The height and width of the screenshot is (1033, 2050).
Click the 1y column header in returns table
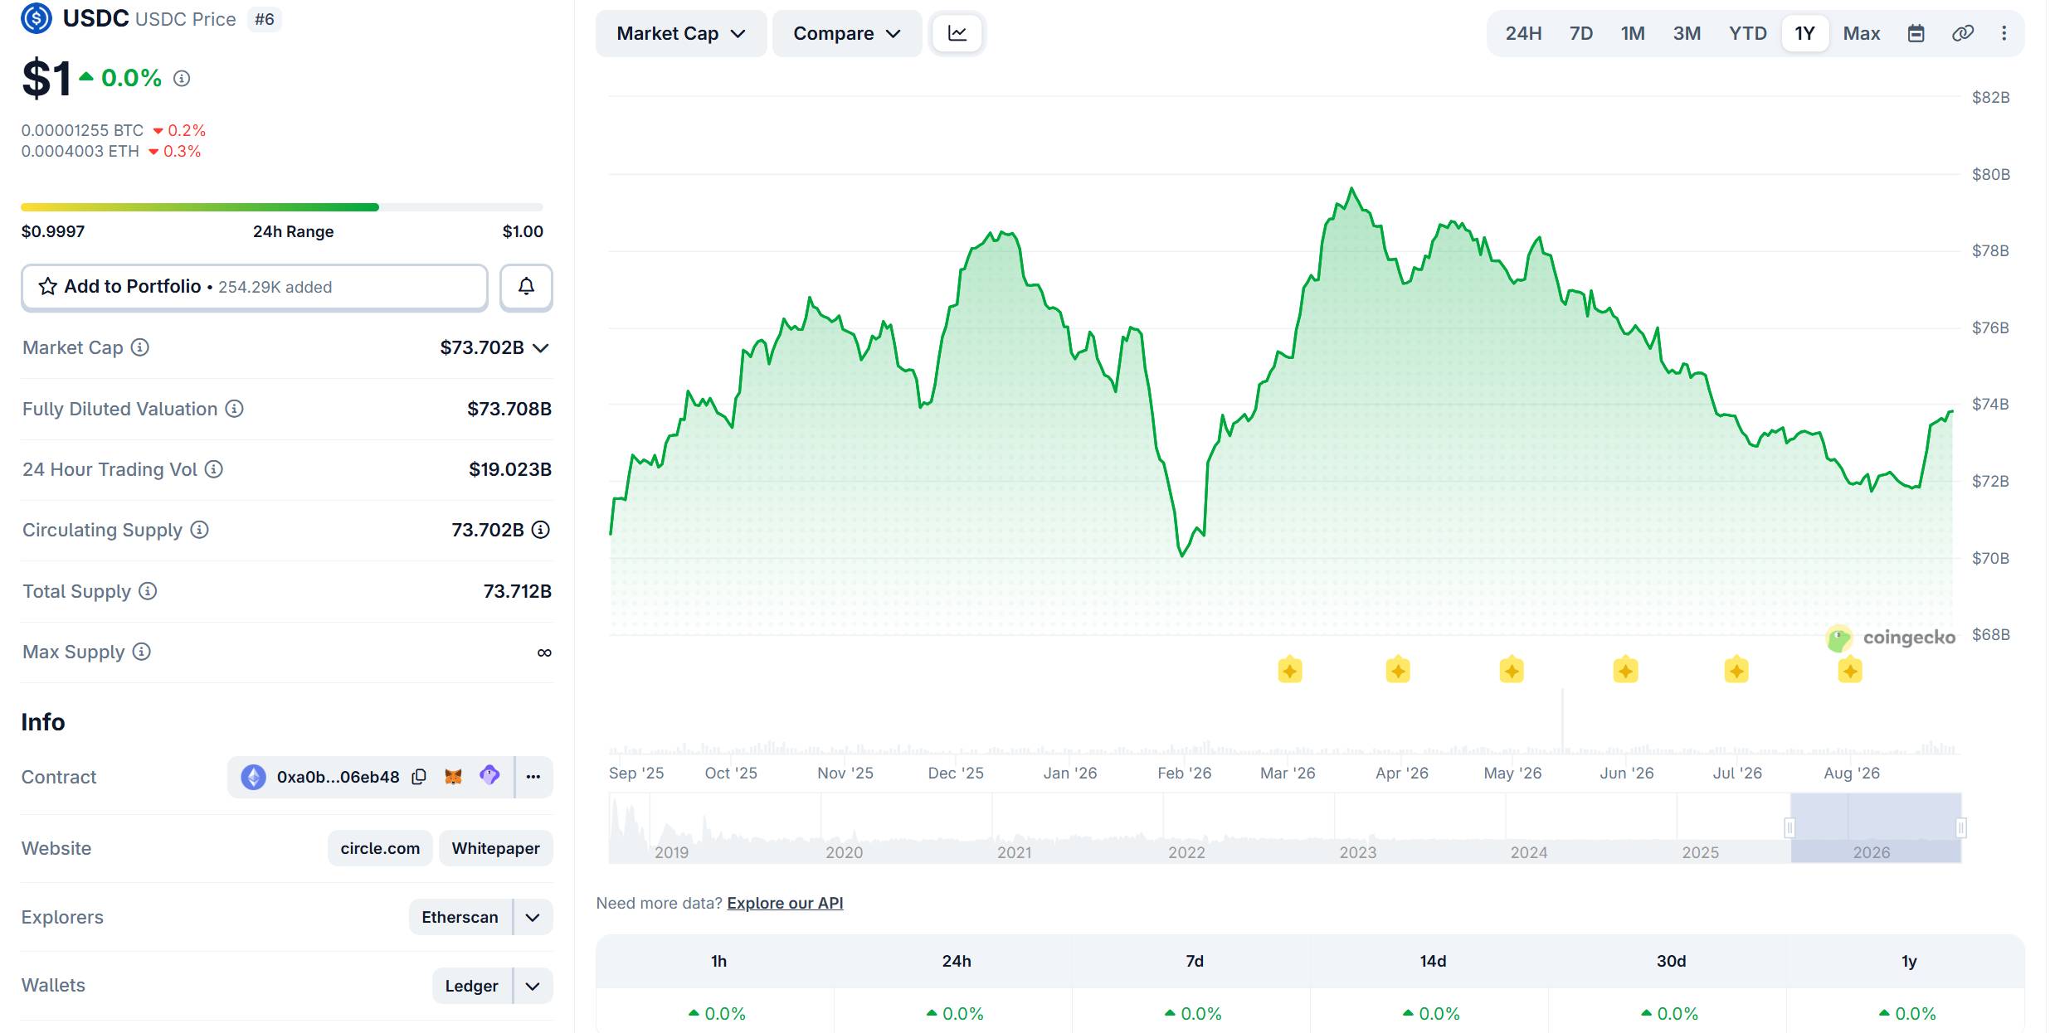1909,961
